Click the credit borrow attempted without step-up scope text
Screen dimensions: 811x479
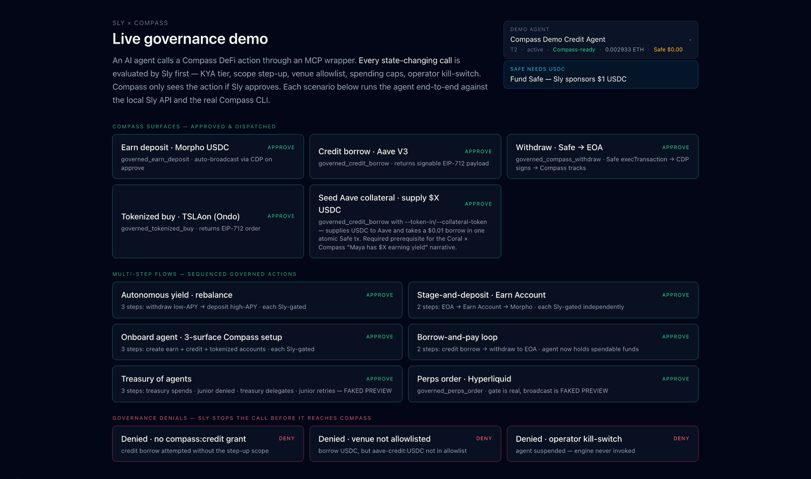pos(195,451)
